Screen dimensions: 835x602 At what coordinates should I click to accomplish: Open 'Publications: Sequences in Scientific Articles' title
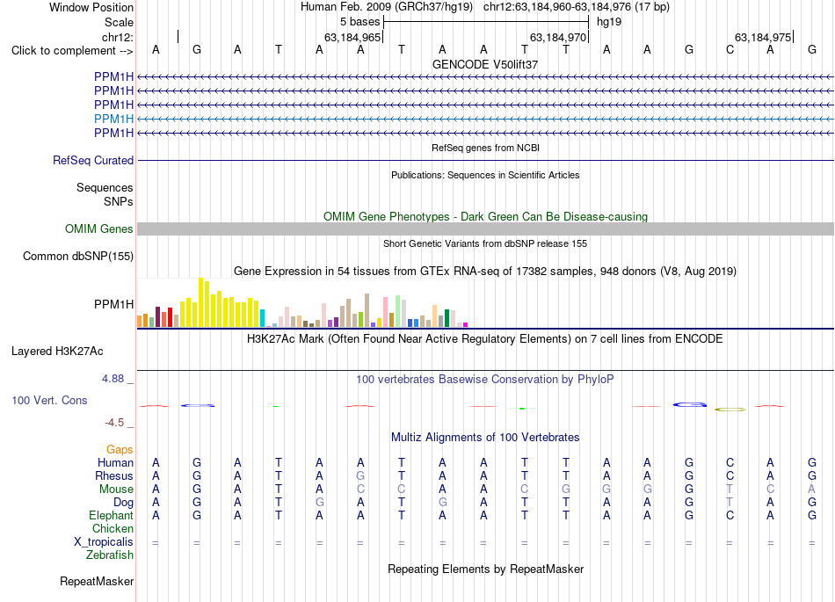[x=485, y=175]
